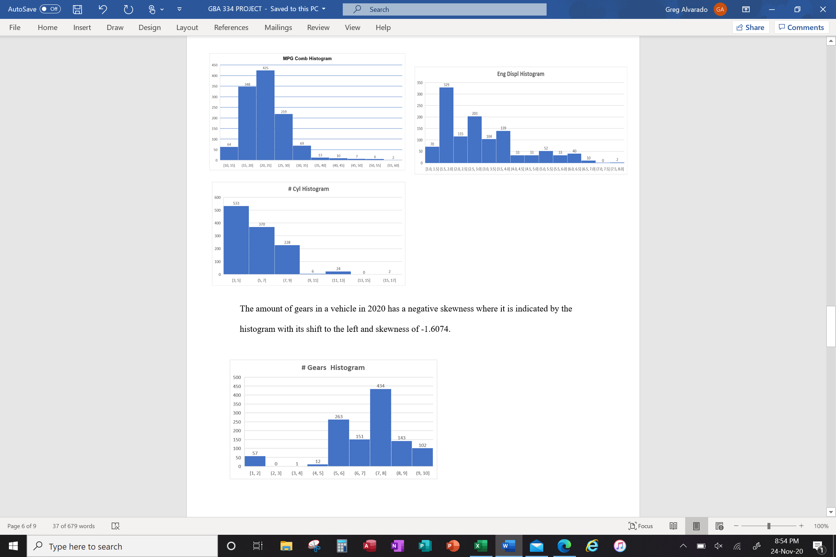Switch to Read Mode view icon
This screenshot has width=836, height=557.
point(673,526)
